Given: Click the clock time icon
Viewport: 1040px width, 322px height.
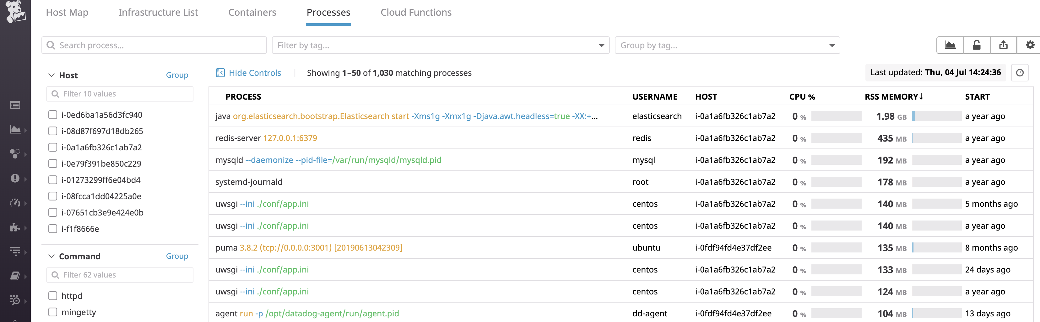Looking at the screenshot, I should point(1019,73).
